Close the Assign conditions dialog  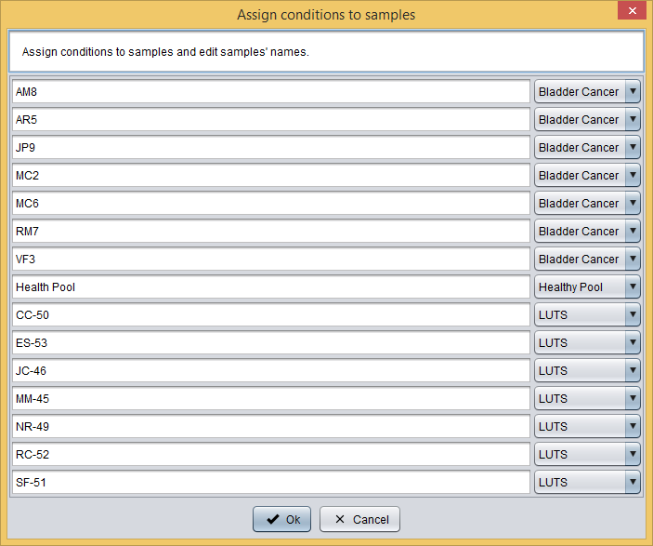(633, 11)
